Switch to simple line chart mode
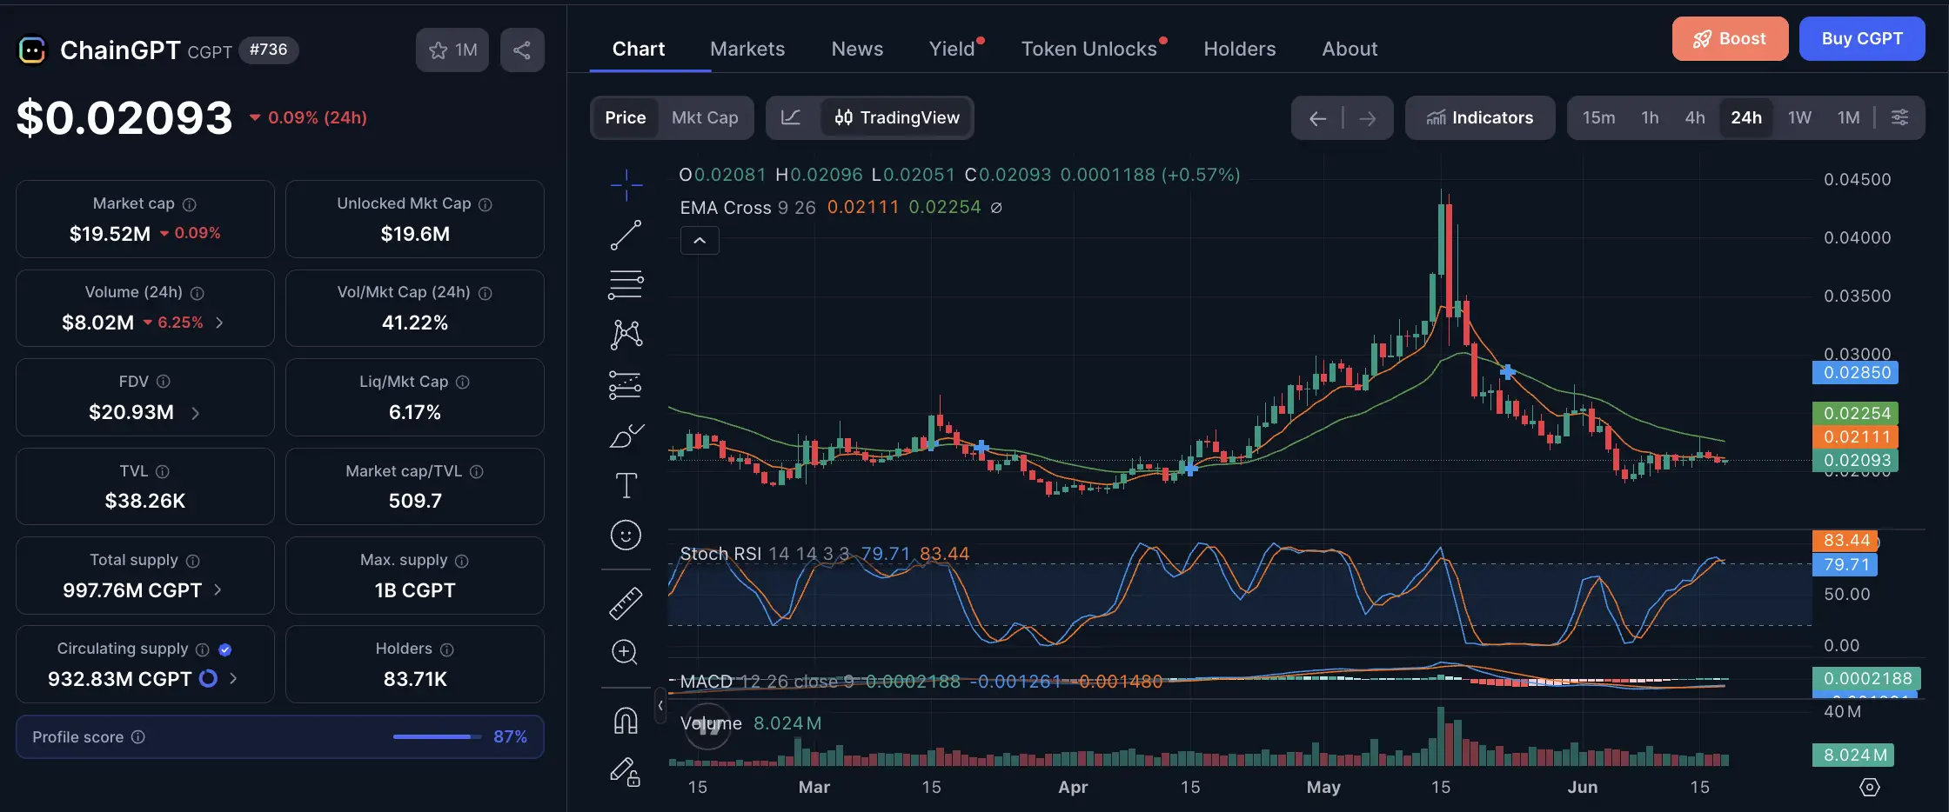This screenshot has height=812, width=1949. click(791, 117)
